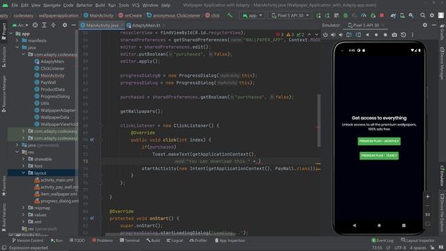The height and width of the screenshot is (251, 446).
Task: Tap the PREMIUM PLAN - MONTHLY button
Action: coord(379,141)
